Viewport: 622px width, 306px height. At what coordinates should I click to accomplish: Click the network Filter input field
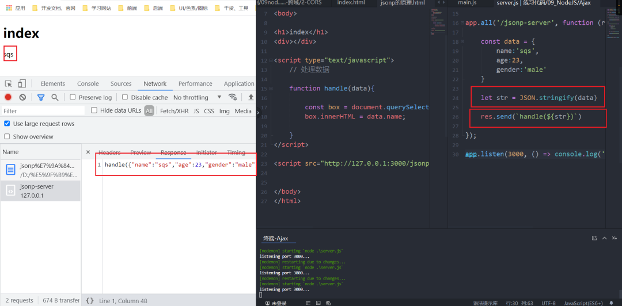pos(43,111)
